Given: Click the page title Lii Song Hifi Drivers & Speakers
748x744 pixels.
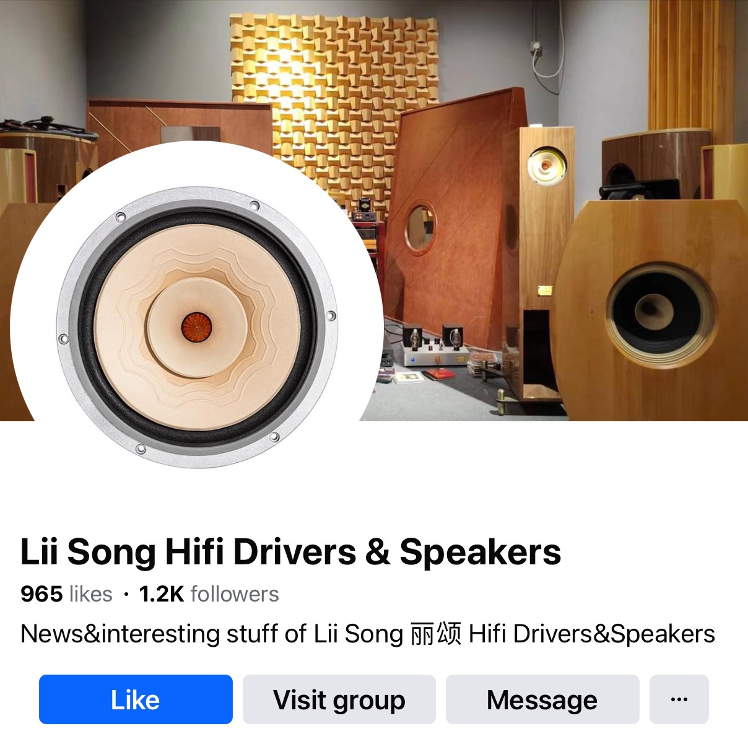Looking at the screenshot, I should 290,551.
